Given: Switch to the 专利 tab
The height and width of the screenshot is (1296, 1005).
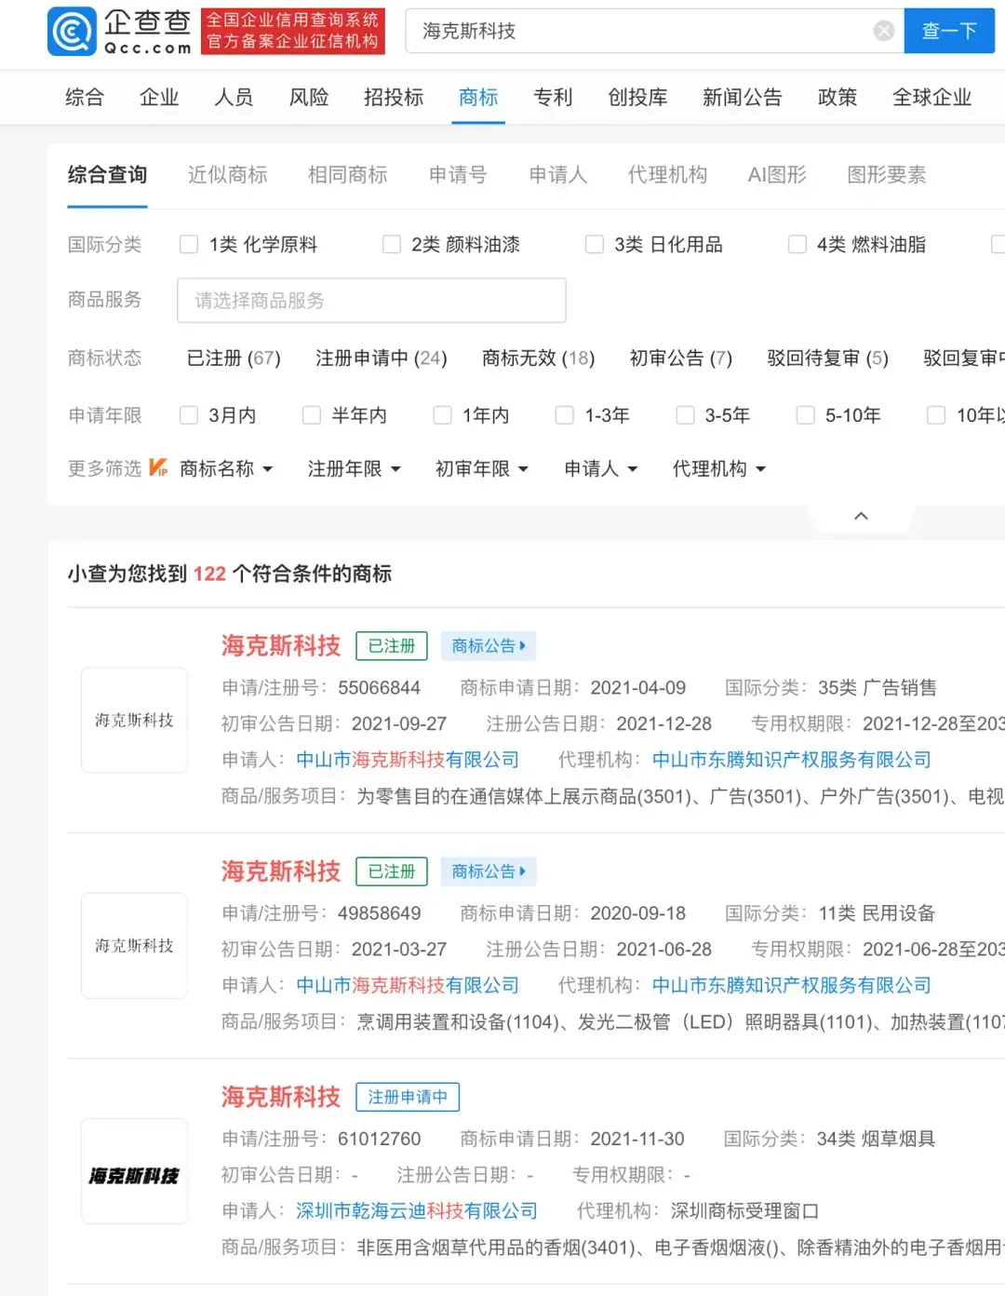Looking at the screenshot, I should (x=554, y=97).
